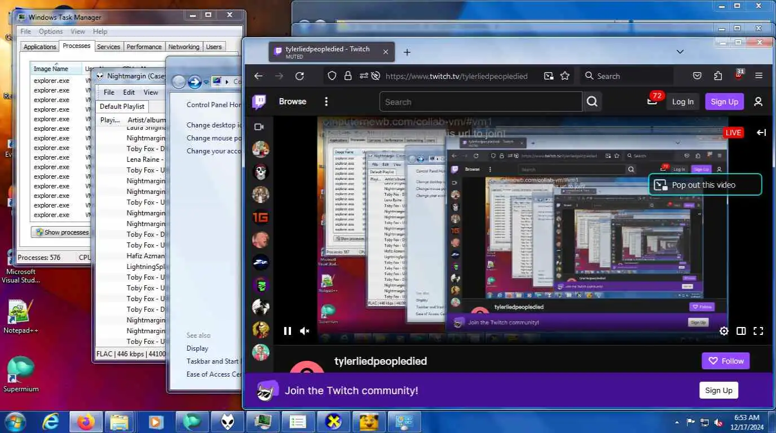Click the Twitch search magnifier button

coord(592,101)
